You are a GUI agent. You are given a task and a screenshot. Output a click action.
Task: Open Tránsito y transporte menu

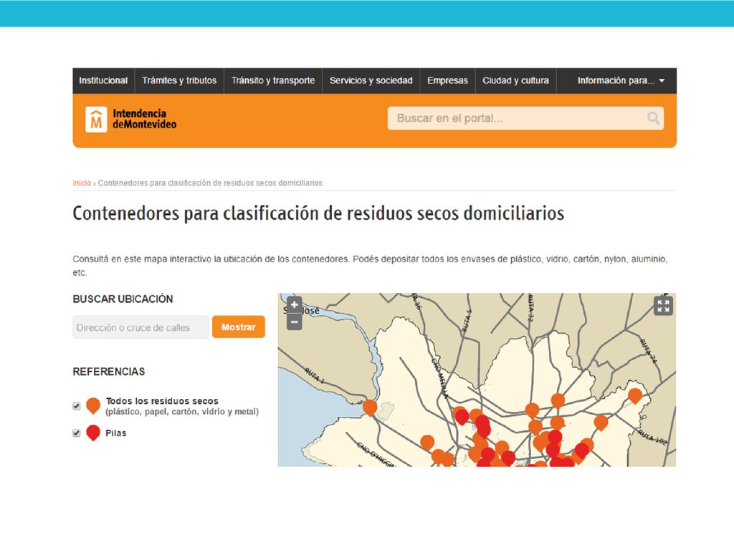[x=273, y=80]
